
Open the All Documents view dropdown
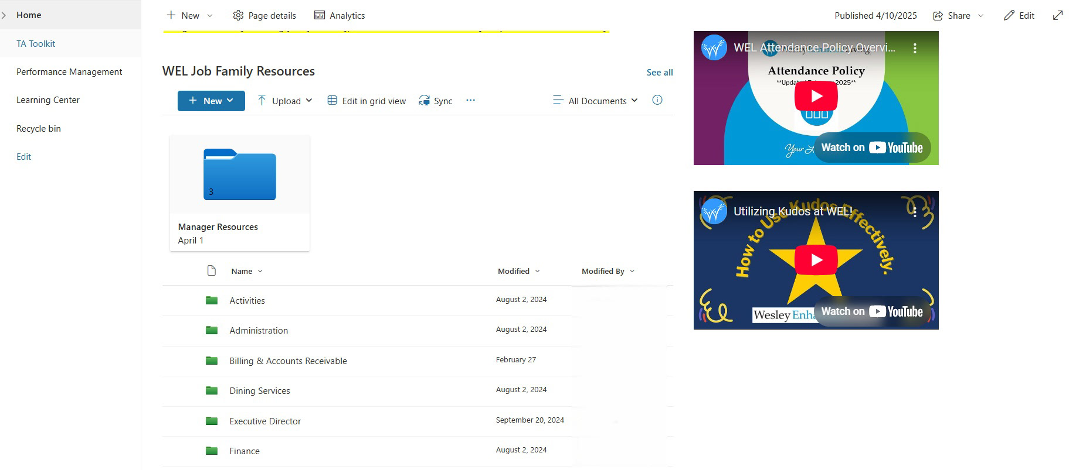[x=634, y=101]
